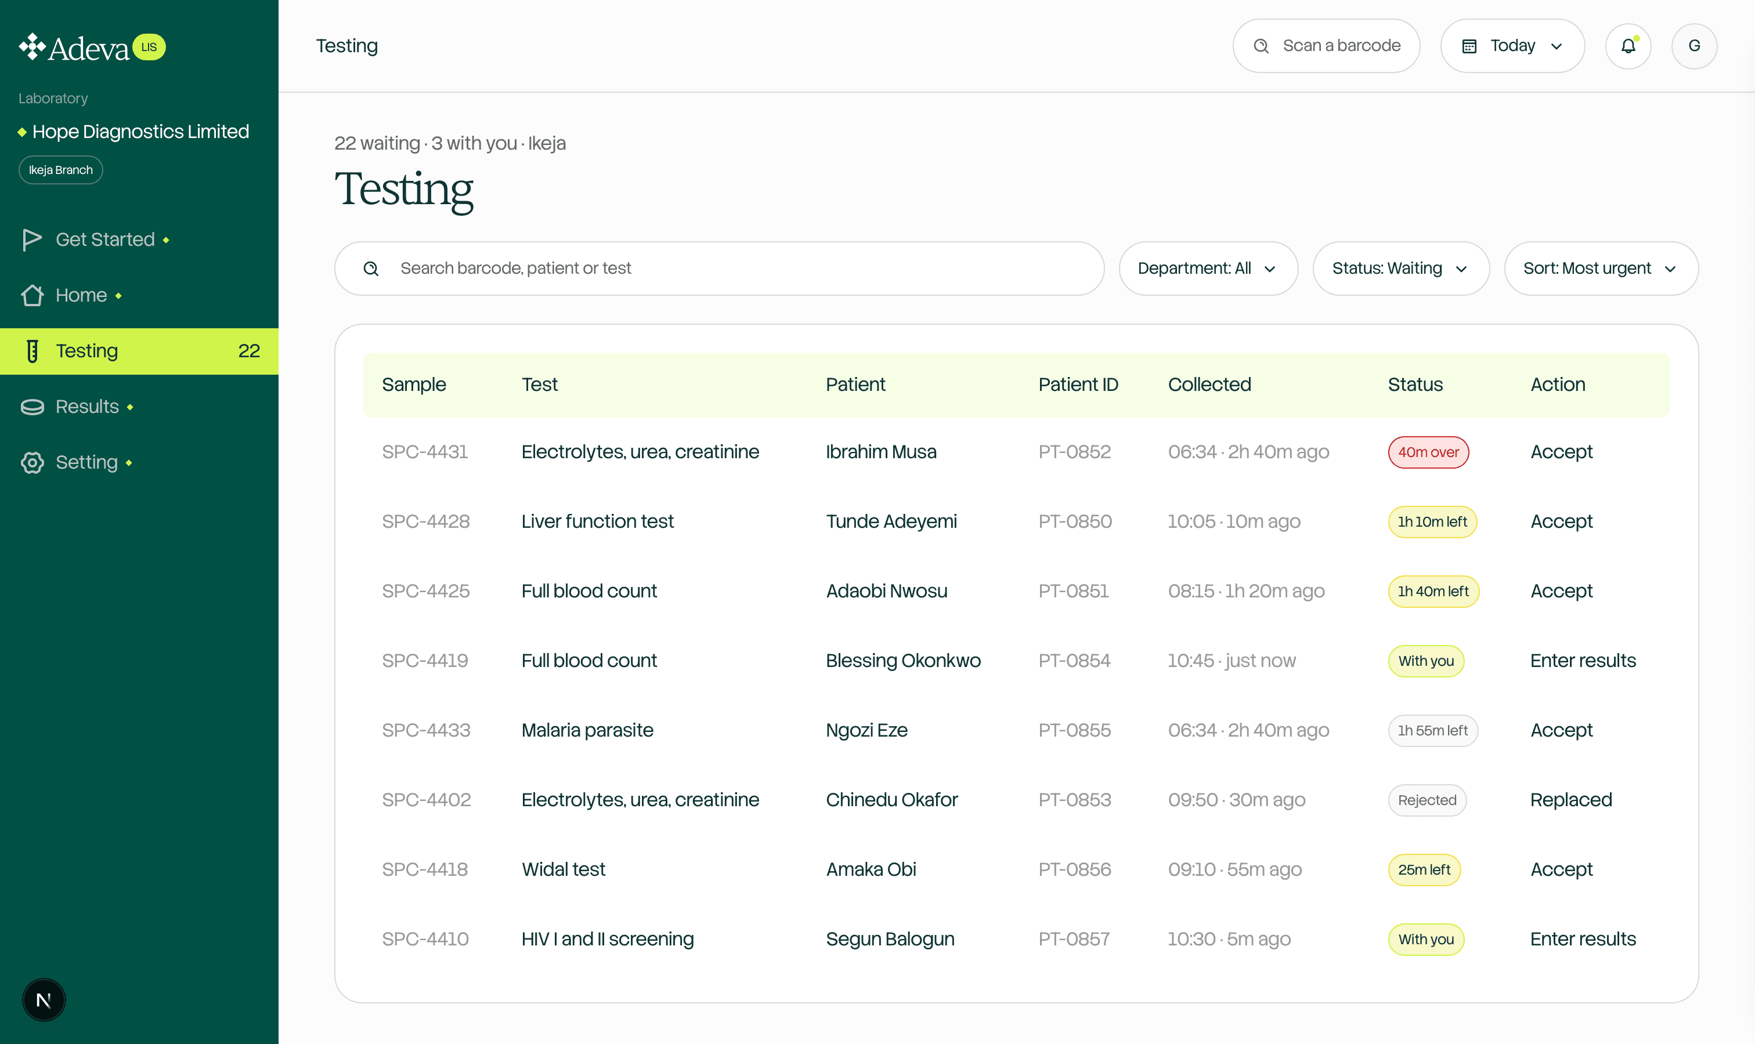Click Hope Diagnostics Limited laboratory name
1755x1044 pixels.
click(140, 132)
